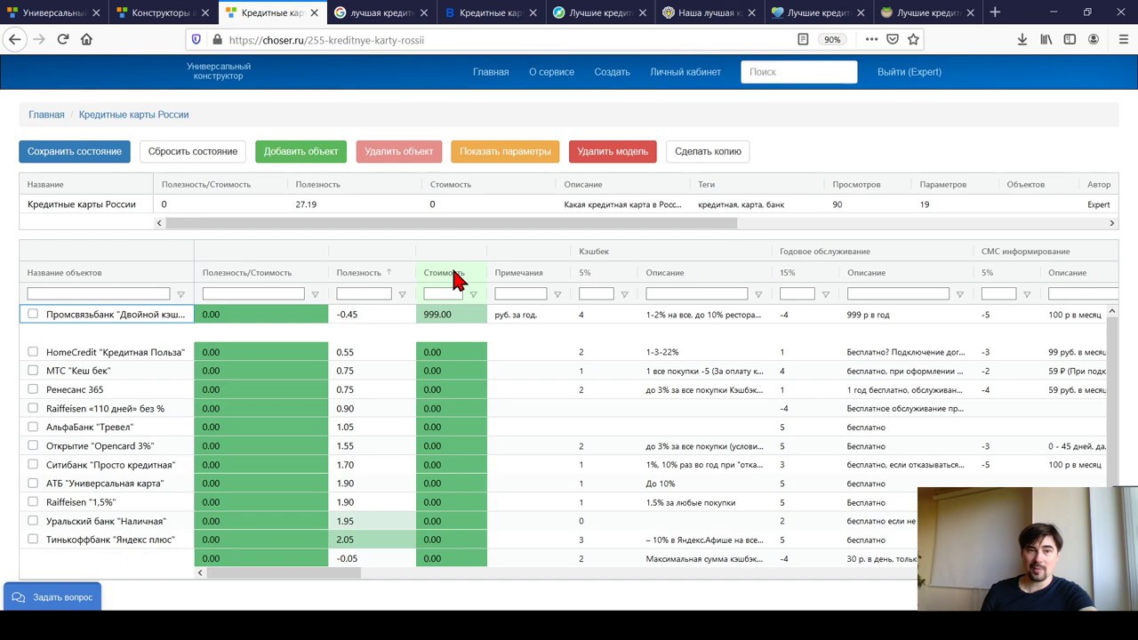
Task: Focus the Название объектов filter input
Action: [99, 294]
